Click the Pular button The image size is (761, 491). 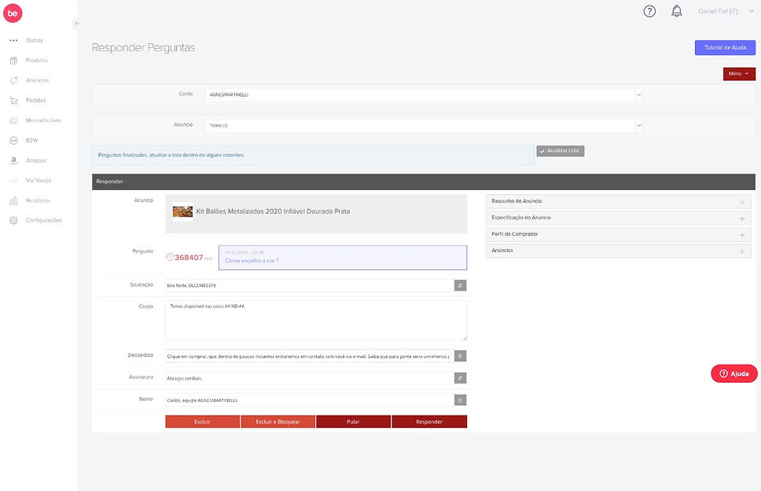(353, 422)
